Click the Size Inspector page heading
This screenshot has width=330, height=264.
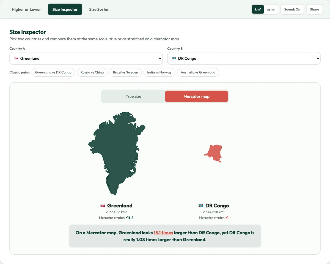(28, 32)
